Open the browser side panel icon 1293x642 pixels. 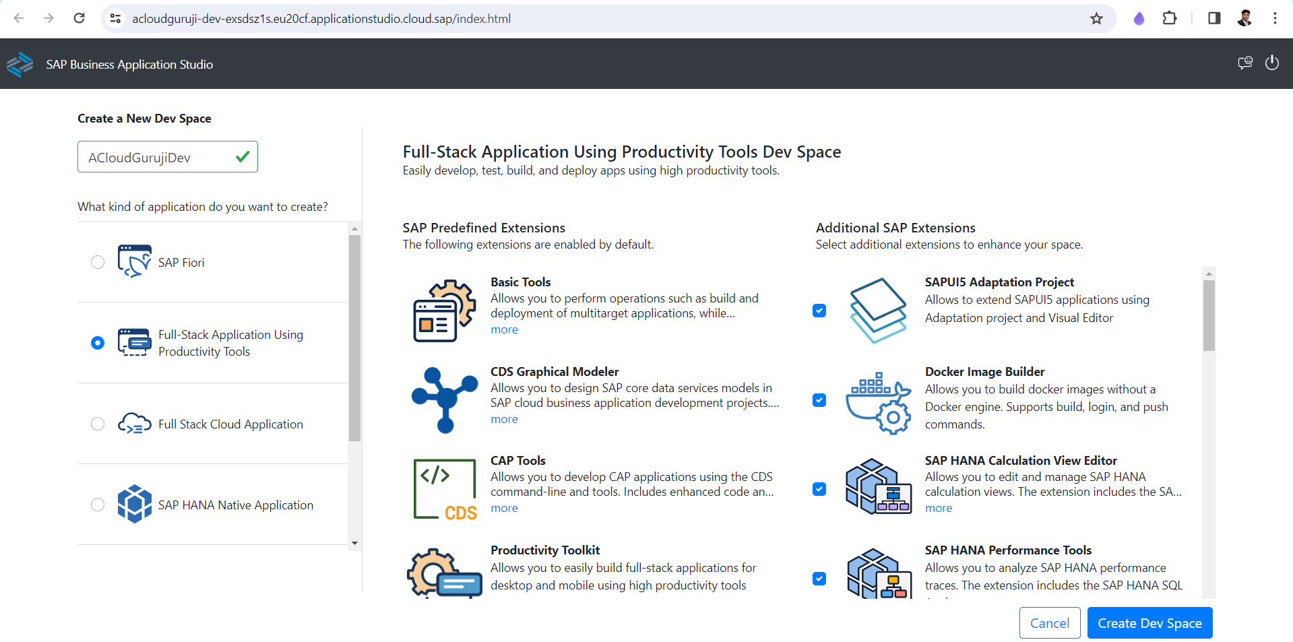coord(1214,19)
